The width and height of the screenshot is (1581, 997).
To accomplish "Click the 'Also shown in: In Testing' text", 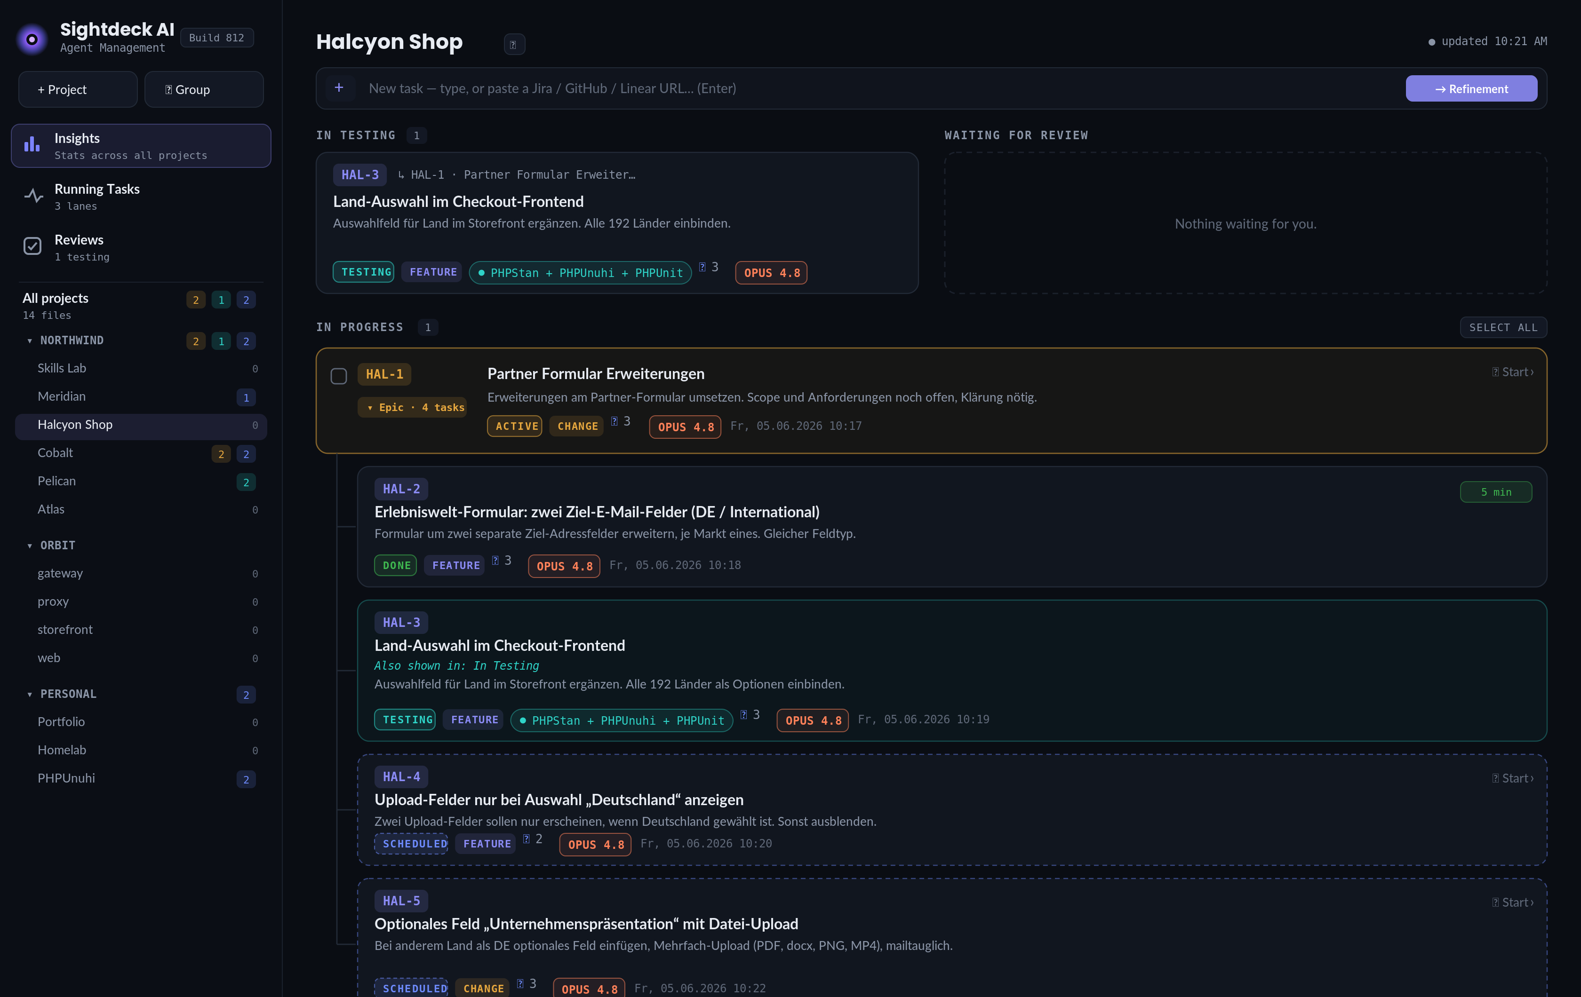I will coord(456,665).
